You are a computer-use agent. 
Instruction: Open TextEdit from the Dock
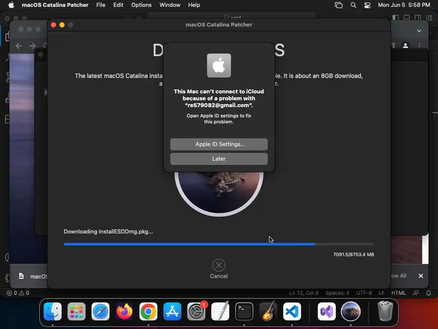(220, 311)
